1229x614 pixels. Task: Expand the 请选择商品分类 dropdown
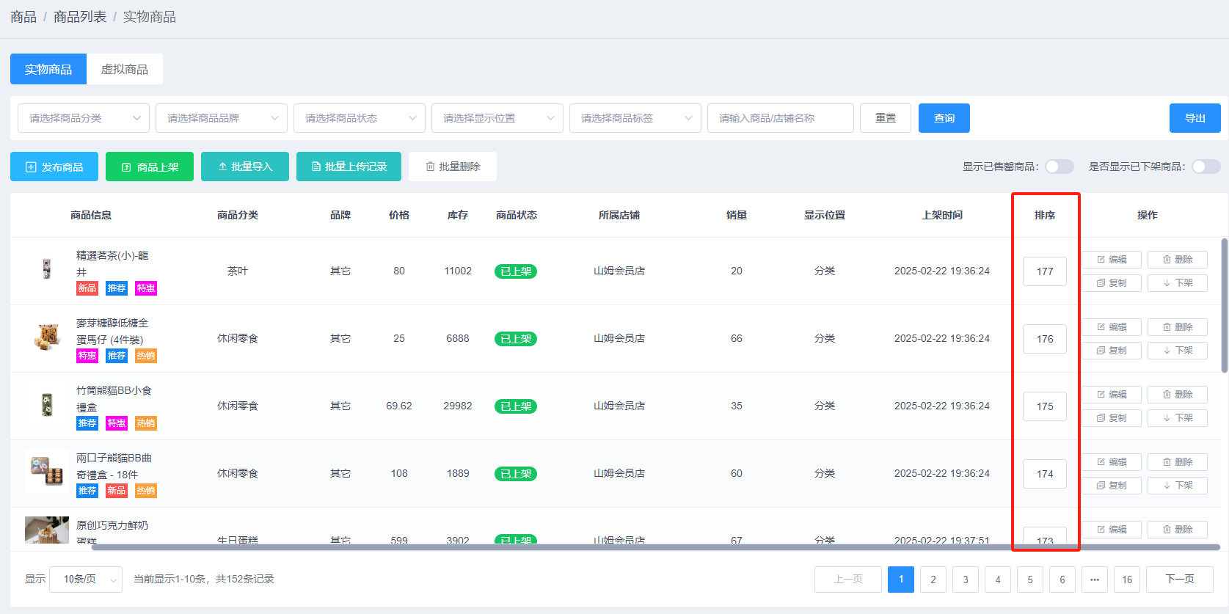tap(84, 118)
